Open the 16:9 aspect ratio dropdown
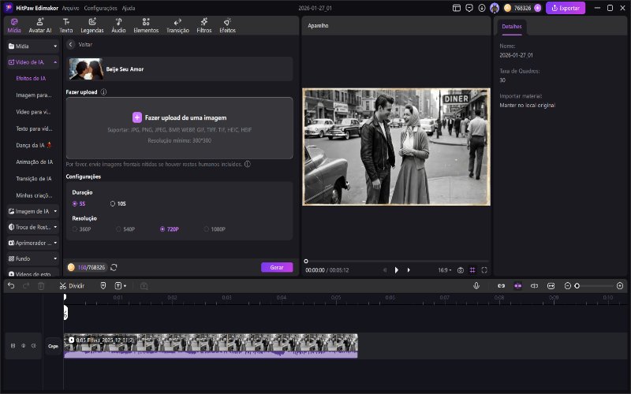This screenshot has width=631, height=394. pos(446,270)
